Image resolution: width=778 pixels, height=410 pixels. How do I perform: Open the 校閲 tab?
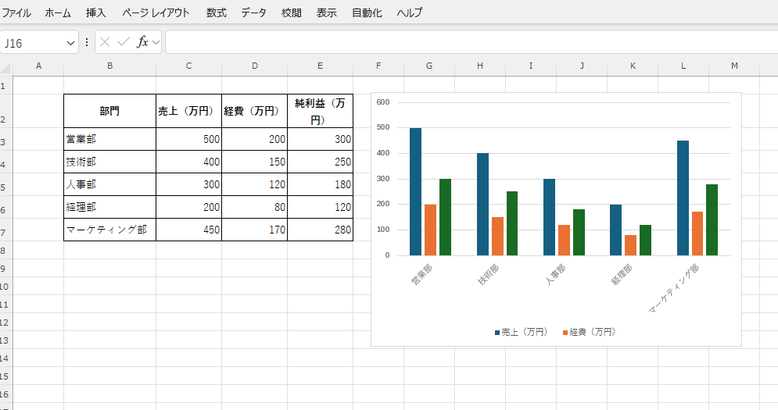coord(291,13)
